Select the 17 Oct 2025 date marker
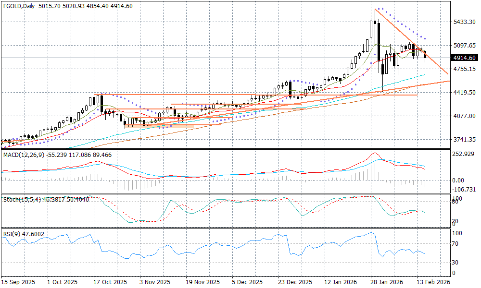 [110, 282]
